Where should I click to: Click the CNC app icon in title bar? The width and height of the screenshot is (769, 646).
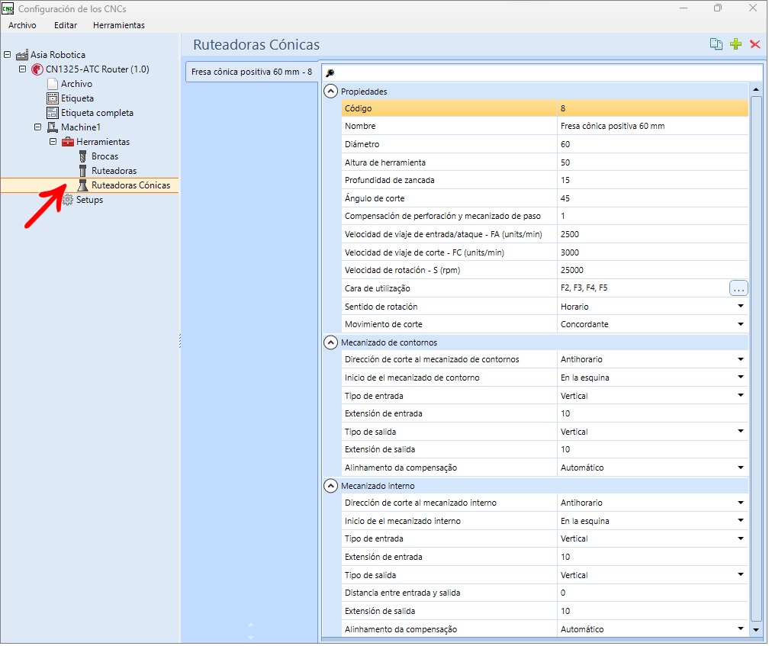[x=8, y=8]
